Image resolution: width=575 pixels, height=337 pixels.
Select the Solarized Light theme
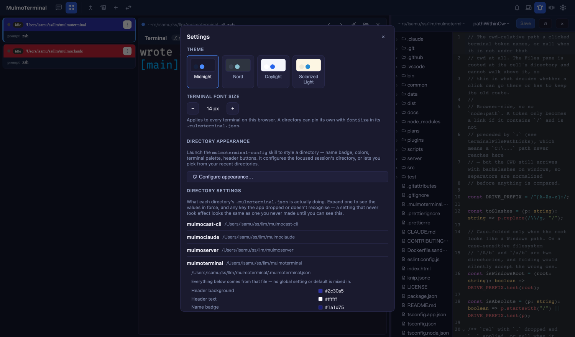pos(309,72)
